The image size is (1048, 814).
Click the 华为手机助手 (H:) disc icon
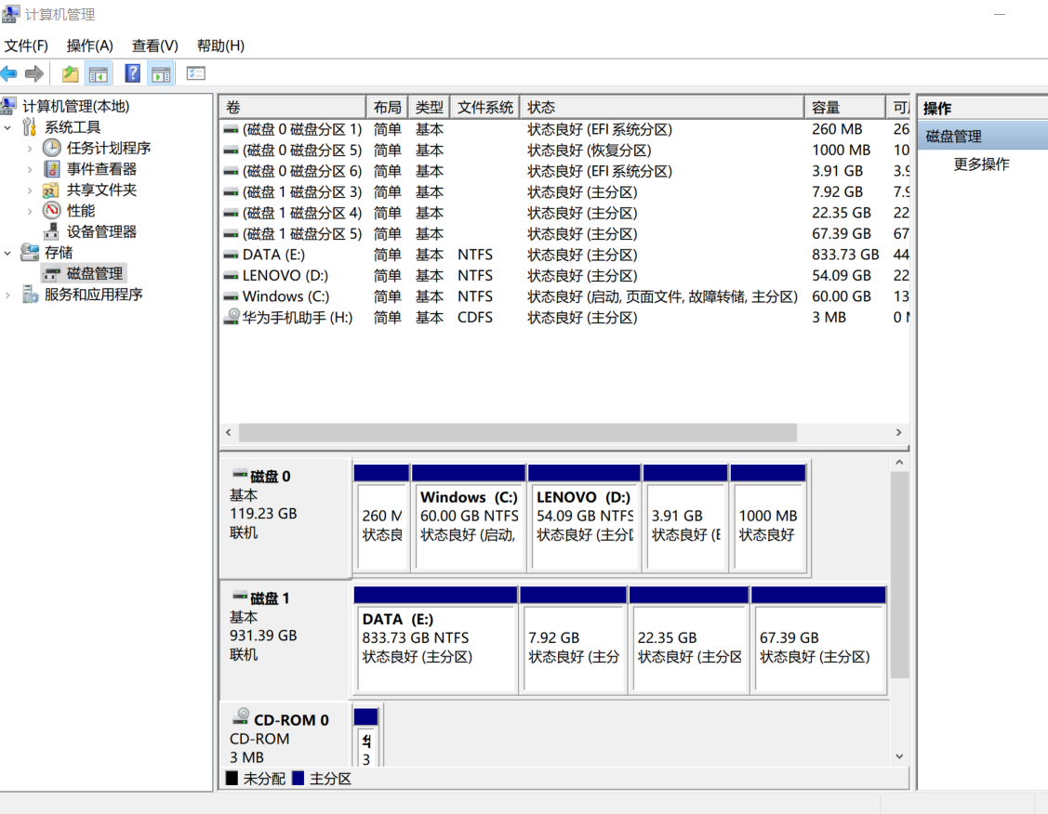click(x=232, y=317)
